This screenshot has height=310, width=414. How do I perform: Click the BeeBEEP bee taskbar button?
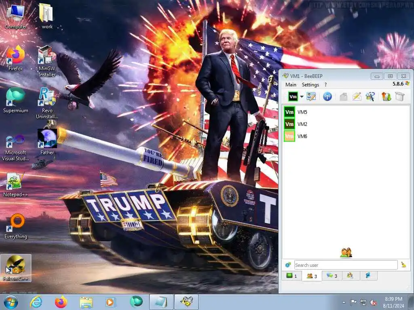pyautogui.click(x=186, y=302)
